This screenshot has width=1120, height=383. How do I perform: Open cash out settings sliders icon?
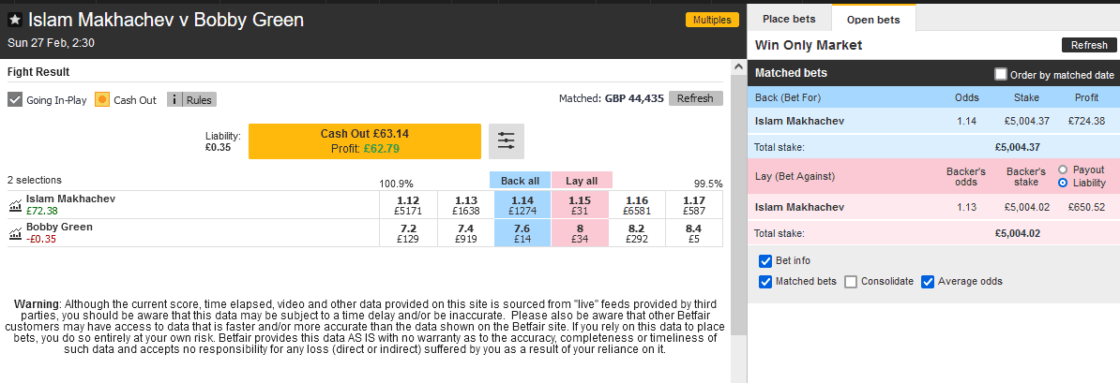pyautogui.click(x=507, y=141)
